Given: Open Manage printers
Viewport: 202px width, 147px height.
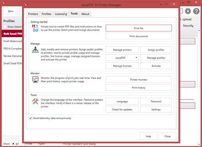Looking at the screenshot, I should click(122, 50).
